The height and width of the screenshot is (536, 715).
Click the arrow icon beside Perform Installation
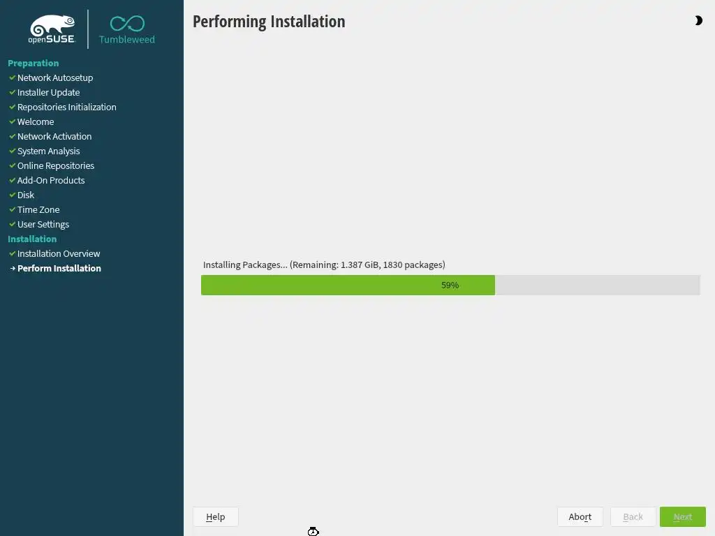point(13,269)
